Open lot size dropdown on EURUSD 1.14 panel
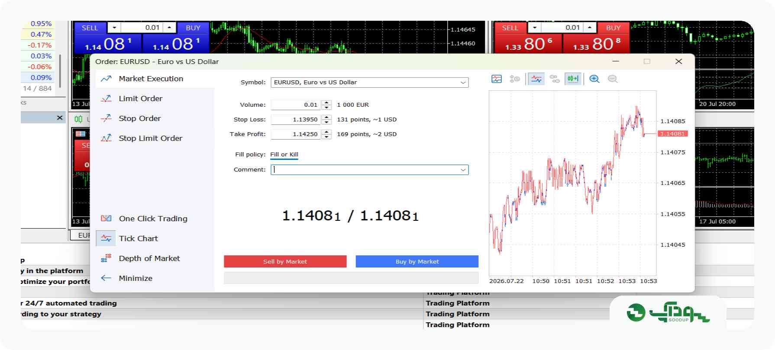Viewport: 775px width, 350px height. [x=114, y=28]
